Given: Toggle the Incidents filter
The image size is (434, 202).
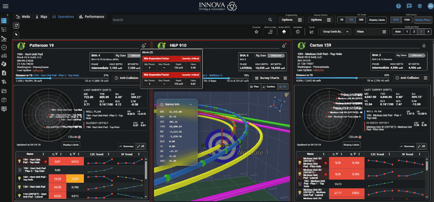Looking at the screenshot, I should pyautogui.click(x=298, y=32).
